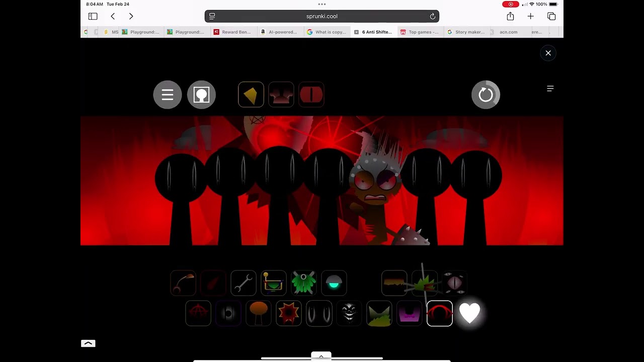Pick the red circled star symbol icon
This screenshot has width=644, height=362.
tap(198, 313)
